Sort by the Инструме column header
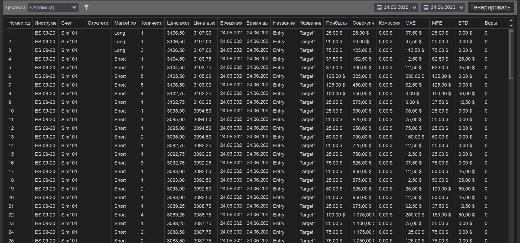Image resolution: width=520 pixels, height=243 pixels. (45, 23)
